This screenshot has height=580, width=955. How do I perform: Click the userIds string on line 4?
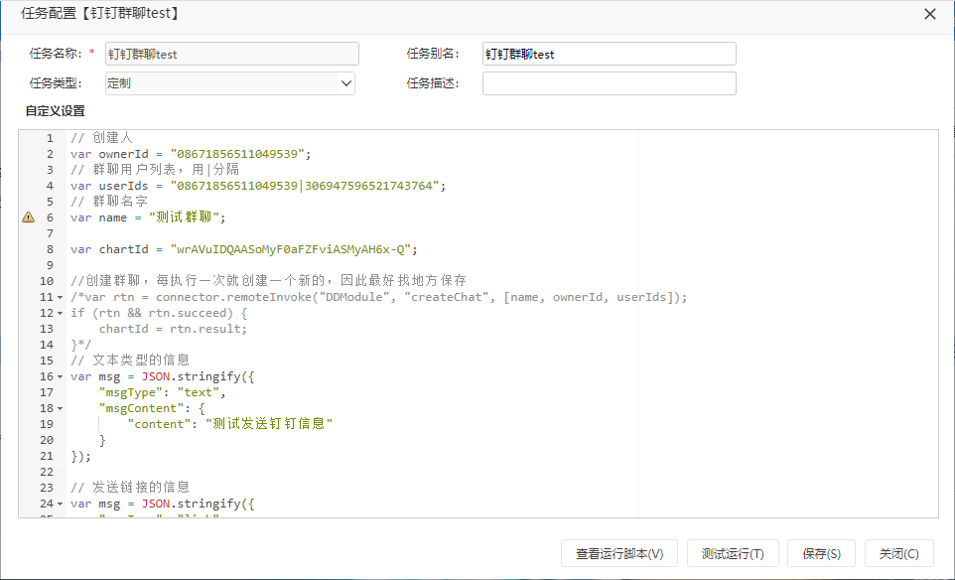point(305,186)
